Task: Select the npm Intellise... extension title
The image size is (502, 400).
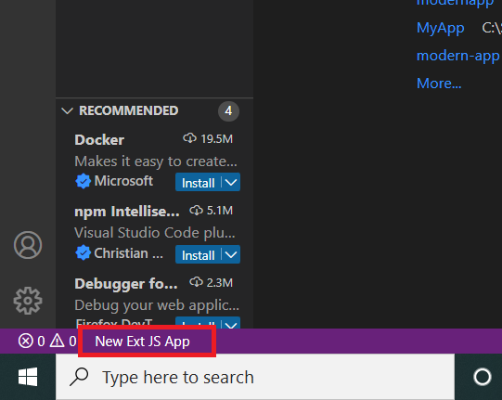Action: (127, 212)
